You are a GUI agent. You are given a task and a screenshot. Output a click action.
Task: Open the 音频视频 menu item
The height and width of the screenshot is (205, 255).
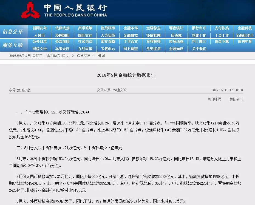pyautogui.click(x=153, y=42)
